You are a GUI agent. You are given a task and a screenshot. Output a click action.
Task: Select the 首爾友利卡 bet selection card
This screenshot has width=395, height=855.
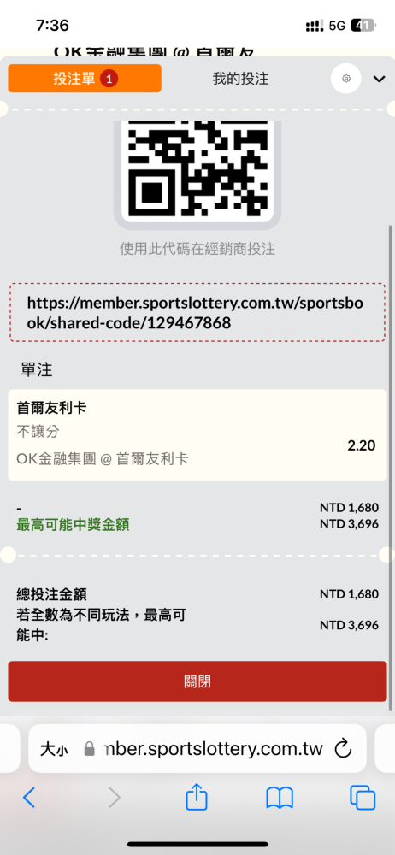[x=197, y=435]
